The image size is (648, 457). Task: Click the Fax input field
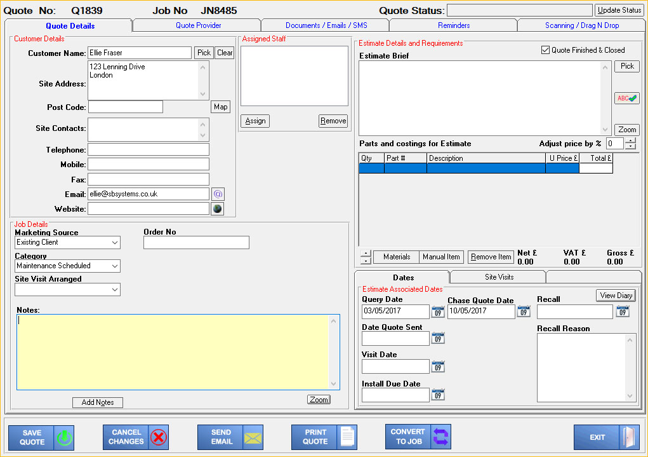149,179
